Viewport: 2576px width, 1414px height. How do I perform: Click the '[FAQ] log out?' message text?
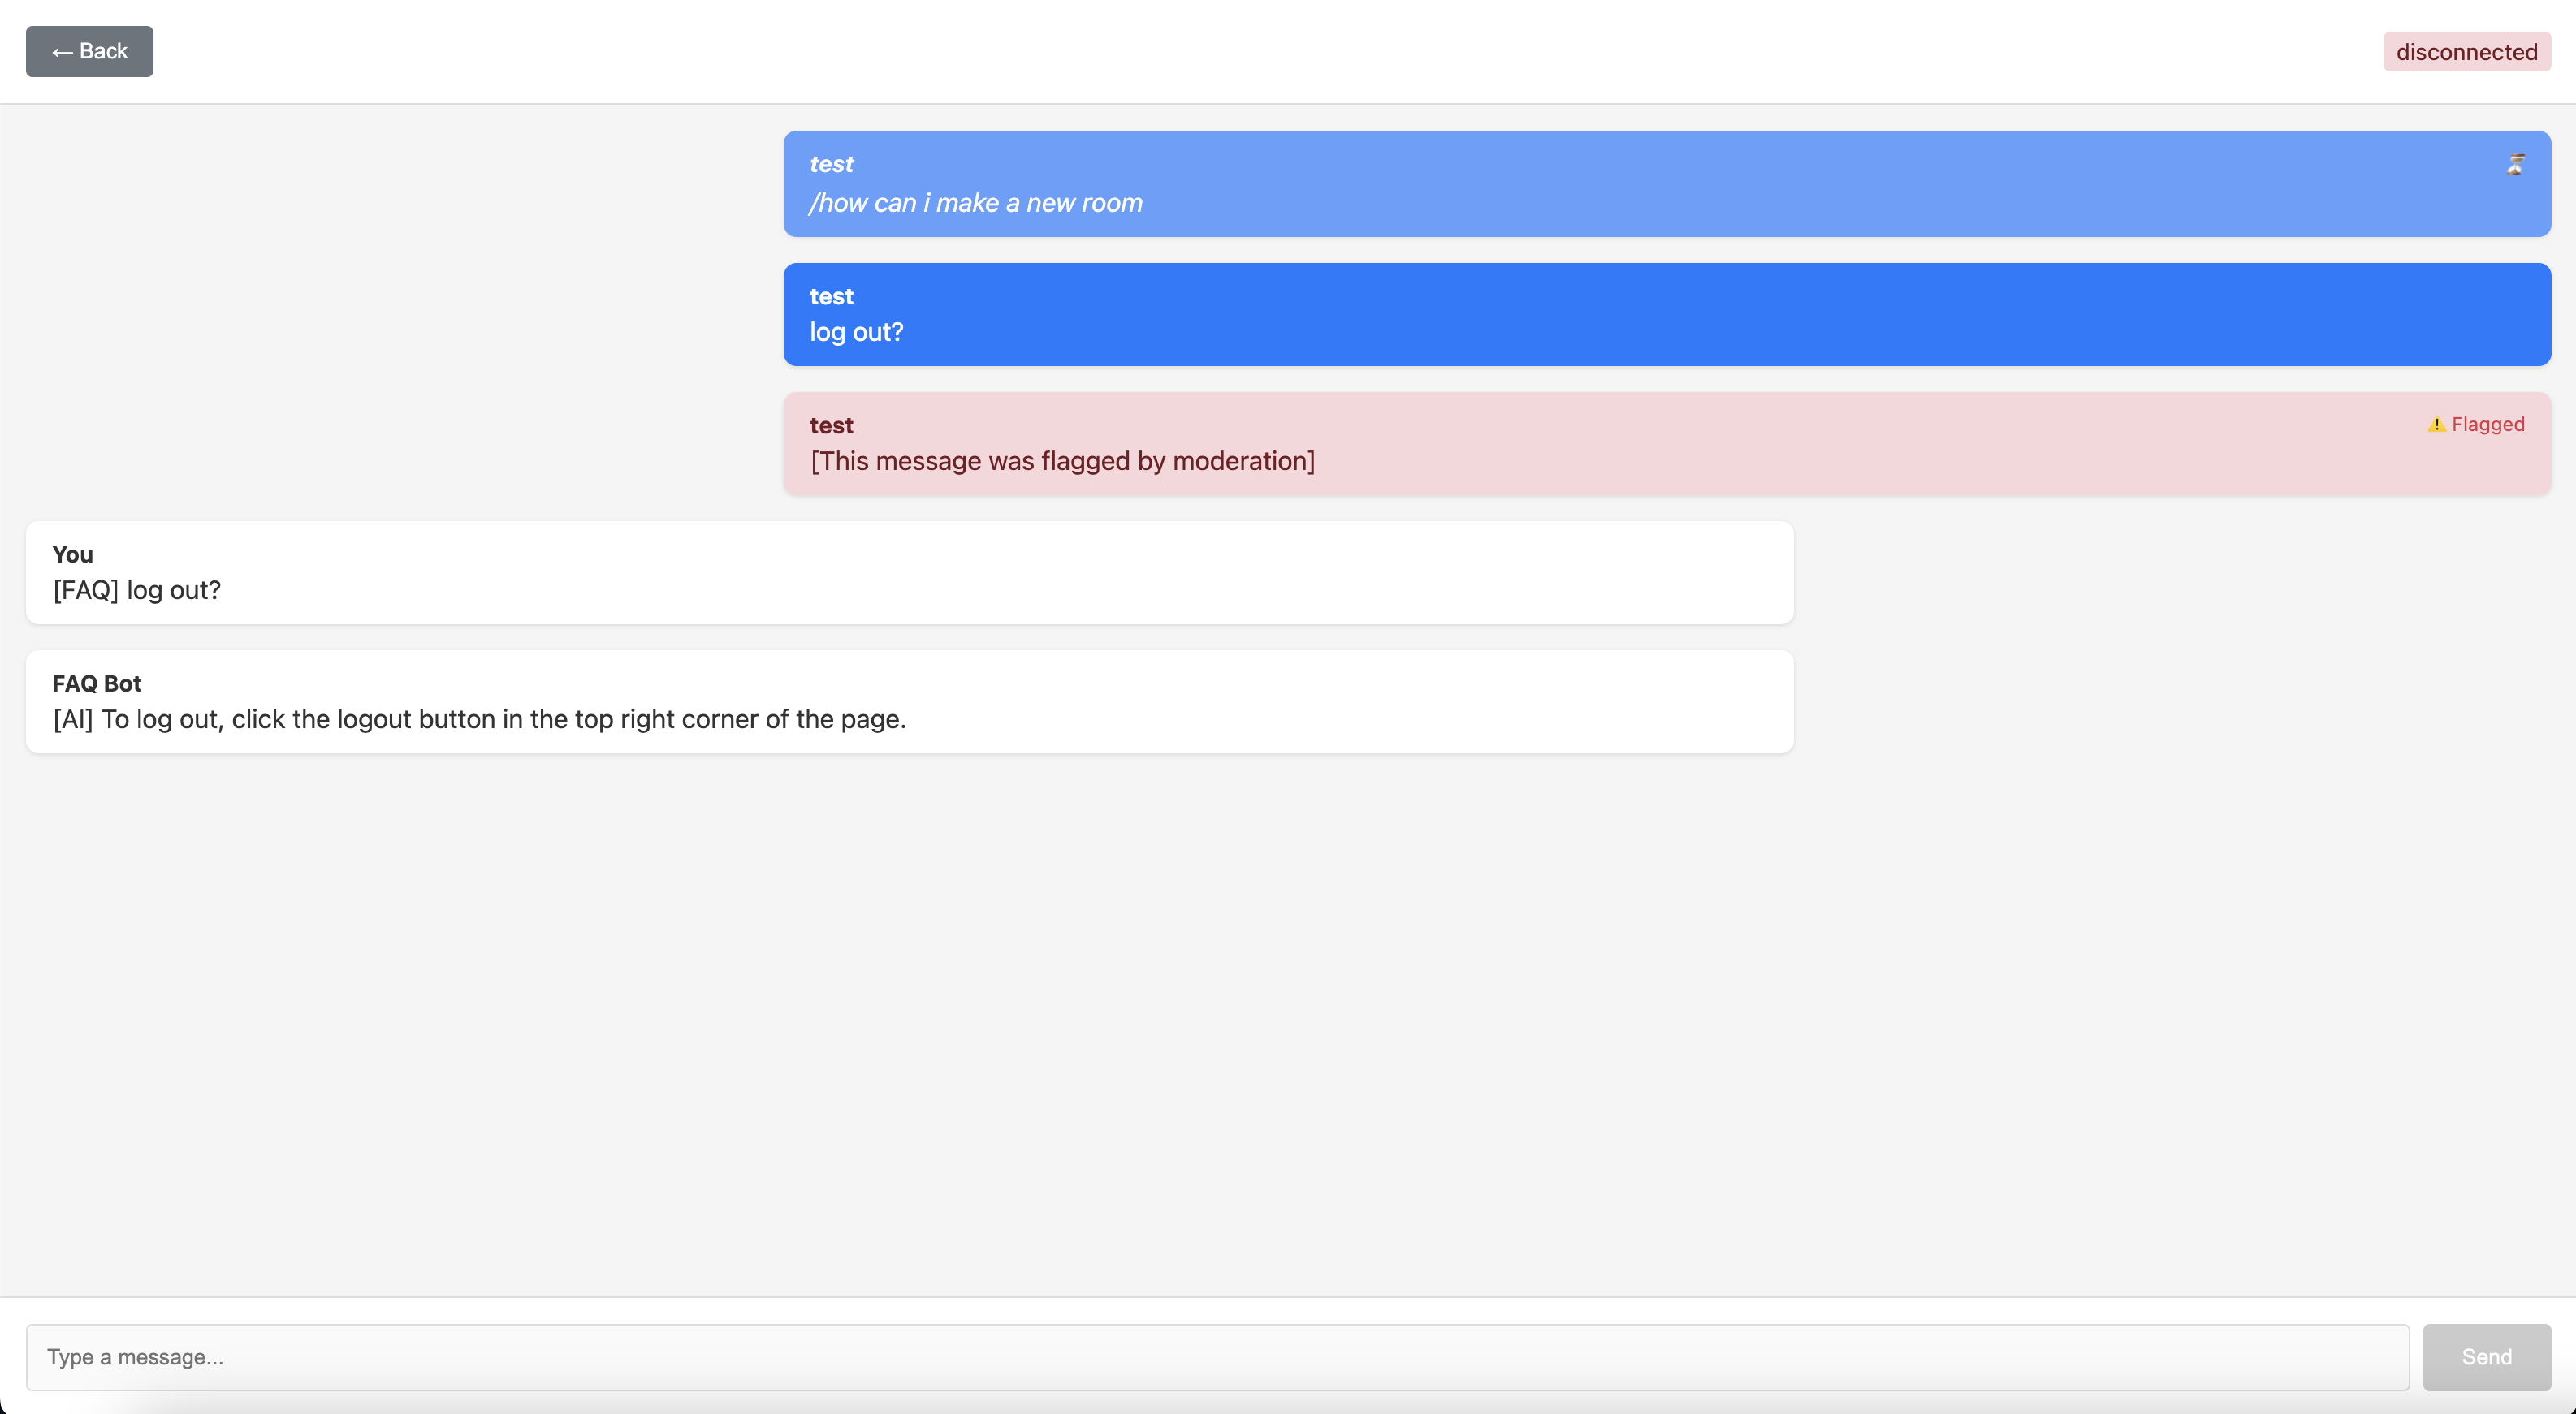(x=137, y=589)
